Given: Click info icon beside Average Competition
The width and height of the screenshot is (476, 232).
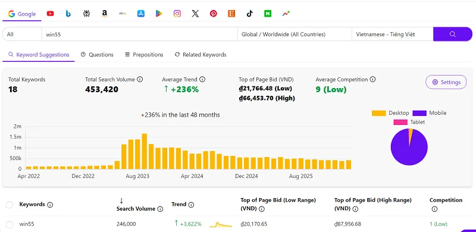Looking at the screenshot, I should point(372,80).
